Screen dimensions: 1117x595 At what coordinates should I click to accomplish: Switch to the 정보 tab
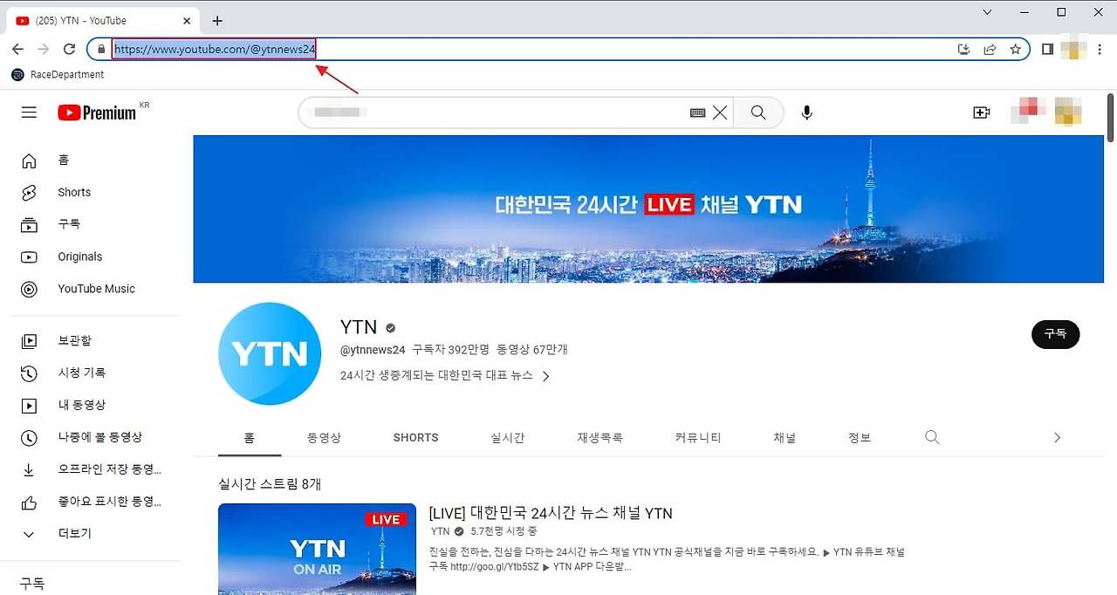[860, 438]
